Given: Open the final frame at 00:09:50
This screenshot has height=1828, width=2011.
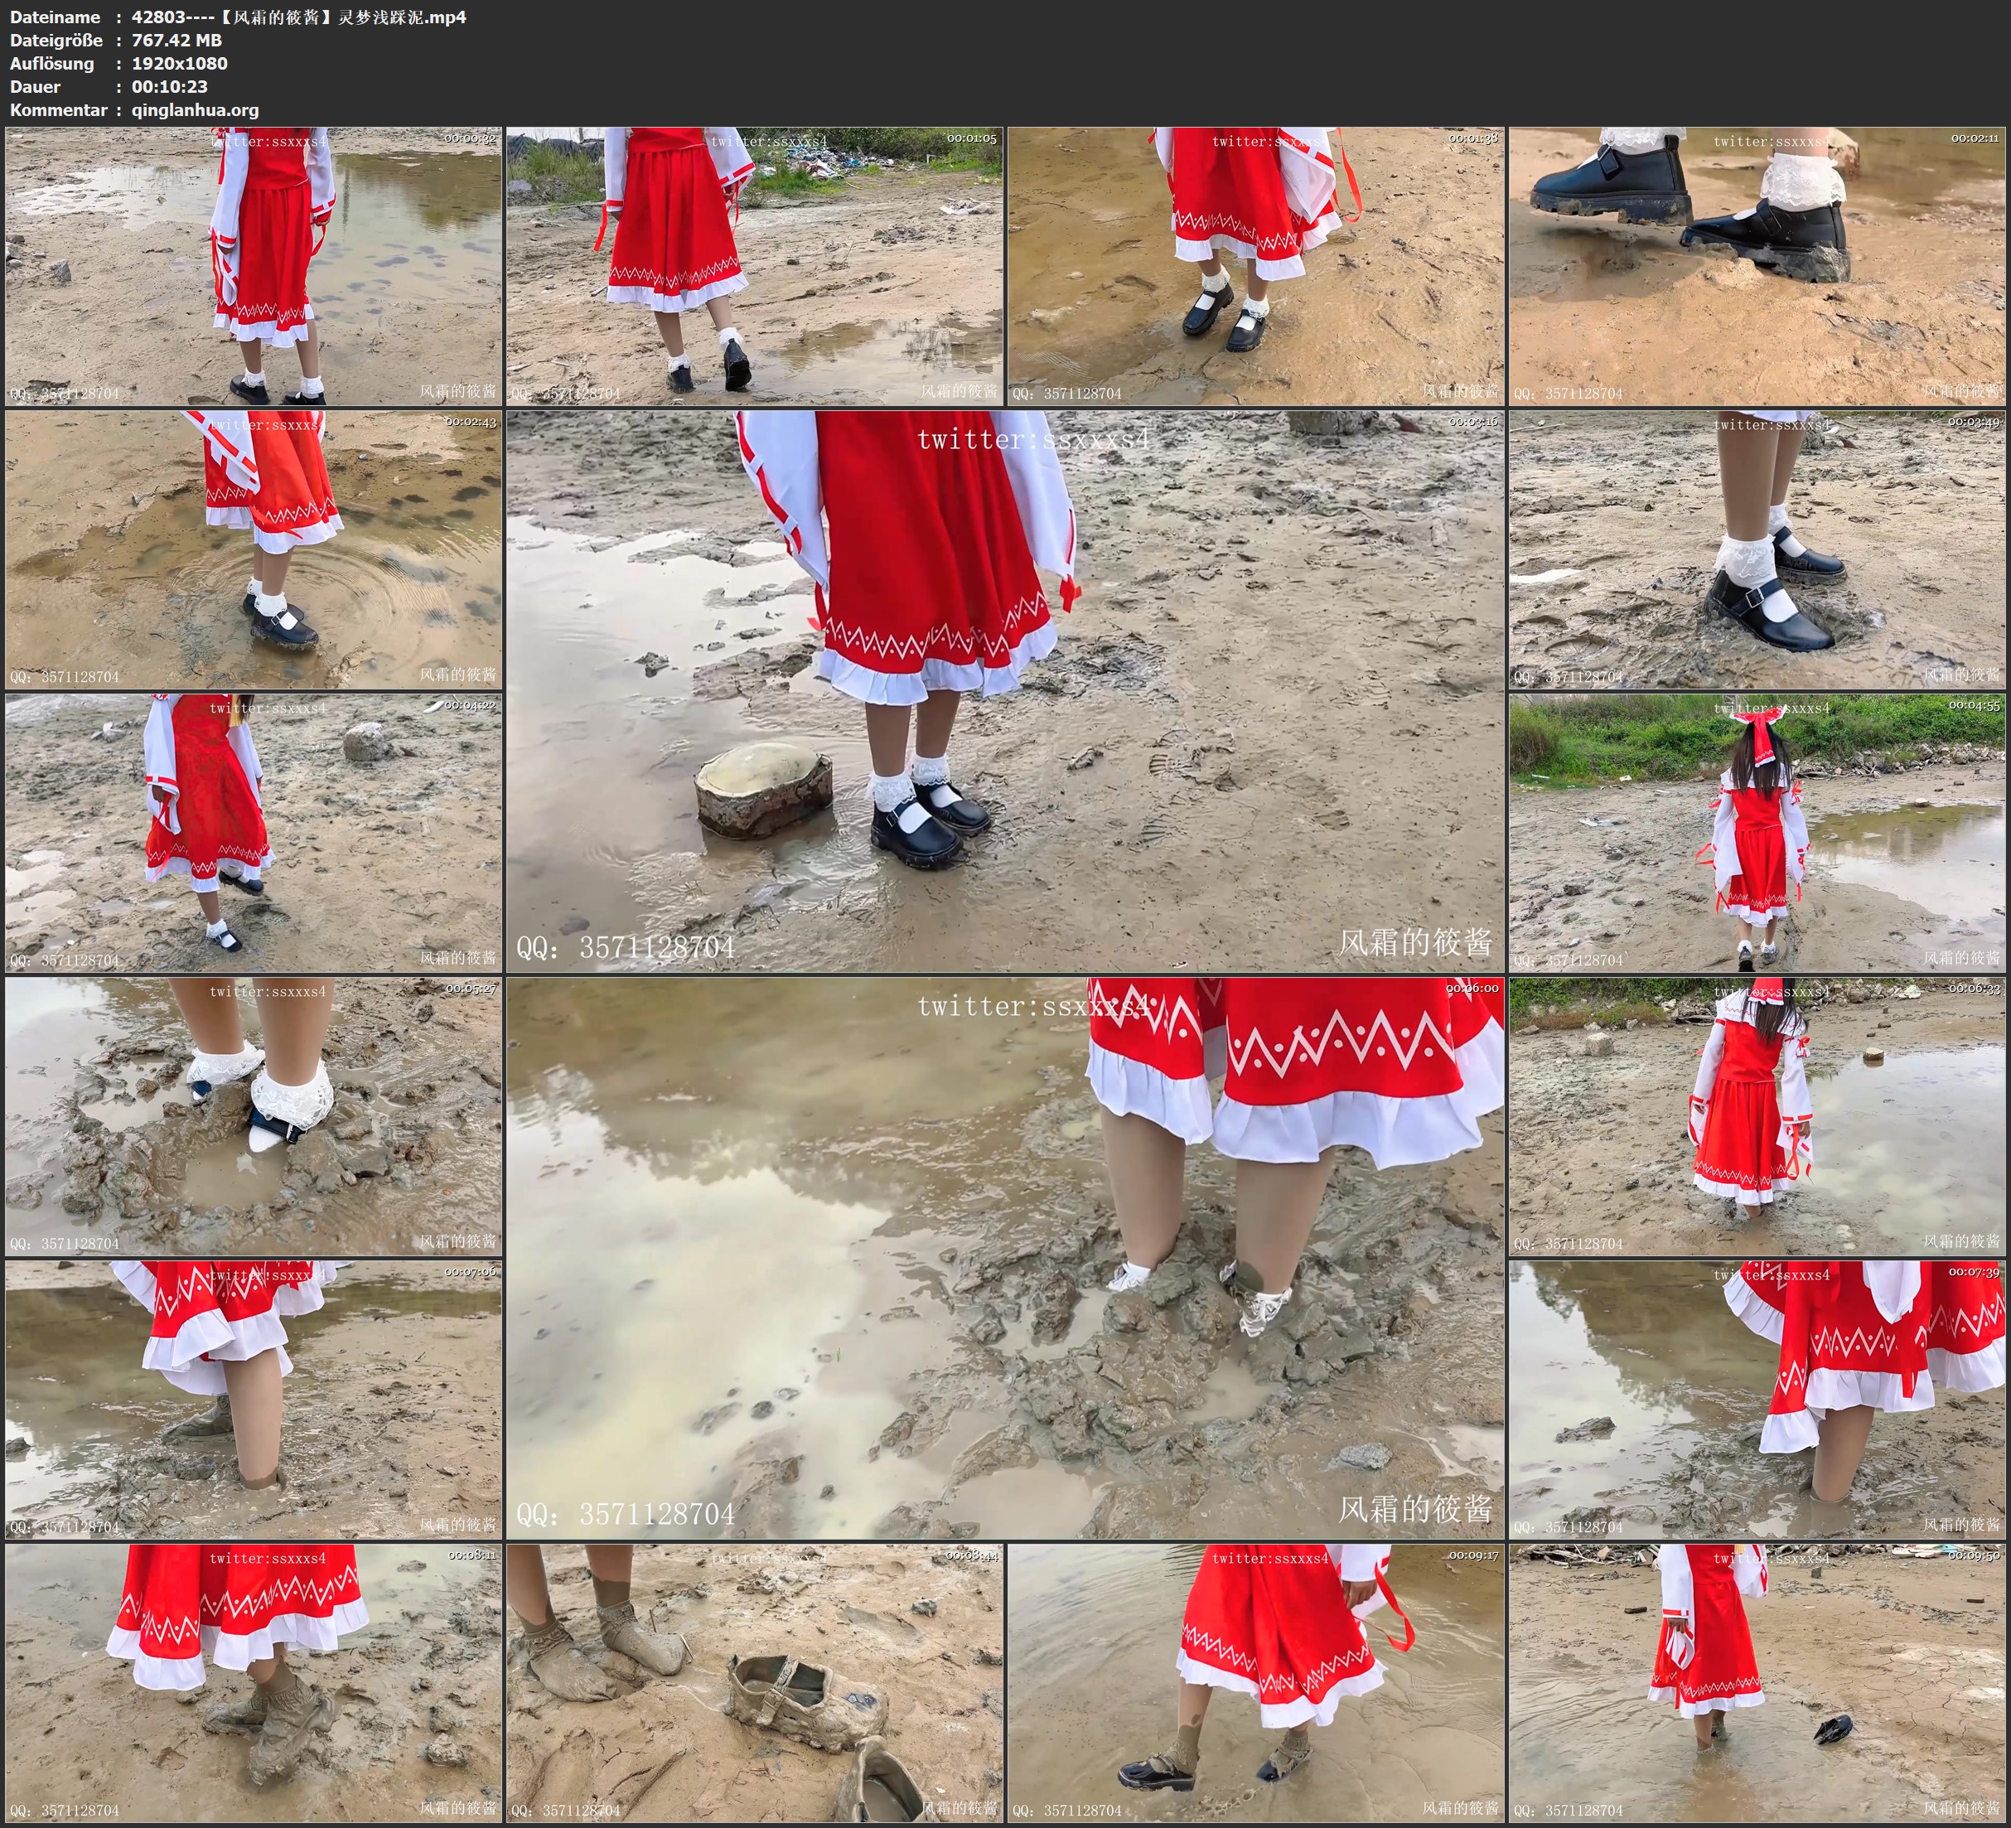Looking at the screenshot, I should [1757, 1683].
